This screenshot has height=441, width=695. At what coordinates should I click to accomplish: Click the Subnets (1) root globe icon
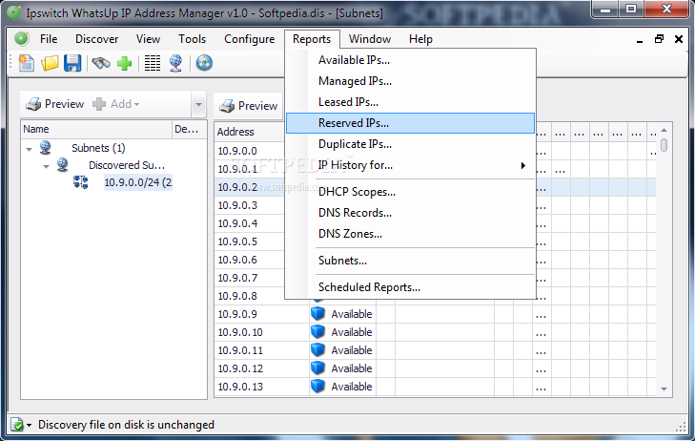click(x=45, y=147)
